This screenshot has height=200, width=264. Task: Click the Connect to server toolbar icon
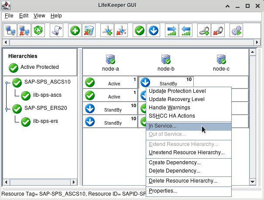click(x=10, y=31)
